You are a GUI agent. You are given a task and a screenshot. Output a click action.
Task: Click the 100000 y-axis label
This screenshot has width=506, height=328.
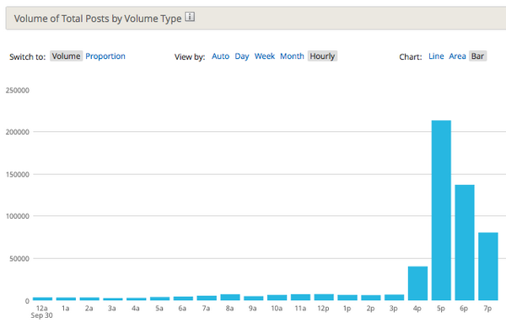18,216
